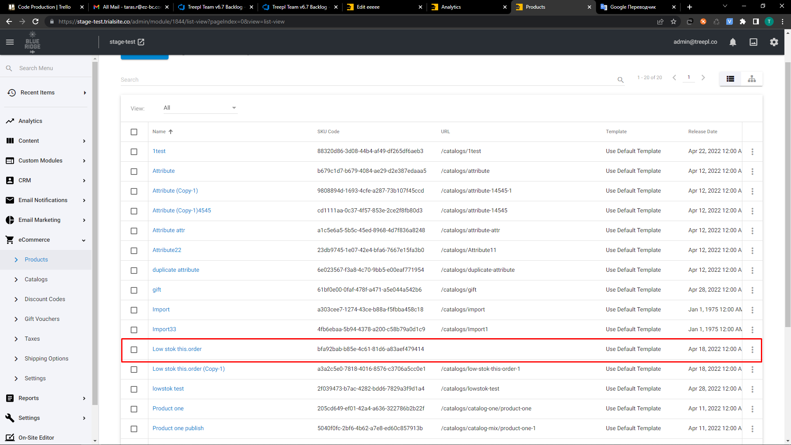Click admin@treepl.co account label
The image size is (791, 445).
pyautogui.click(x=695, y=42)
